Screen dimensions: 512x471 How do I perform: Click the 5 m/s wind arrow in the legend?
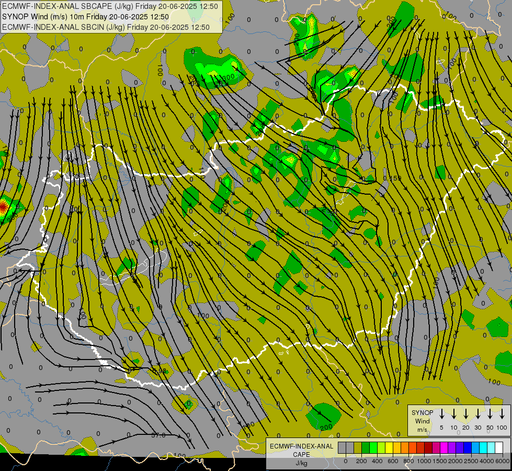(x=441, y=414)
